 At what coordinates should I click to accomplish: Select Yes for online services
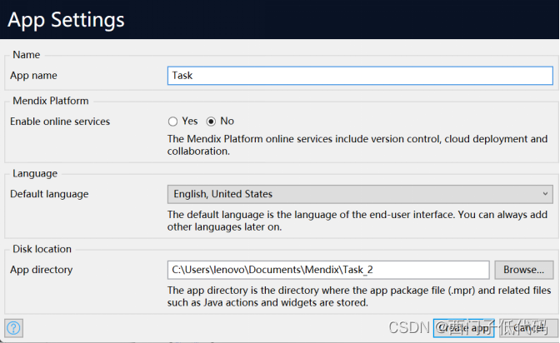pos(173,121)
